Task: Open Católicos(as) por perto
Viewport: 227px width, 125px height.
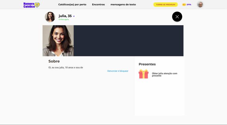Action: click(x=72, y=5)
